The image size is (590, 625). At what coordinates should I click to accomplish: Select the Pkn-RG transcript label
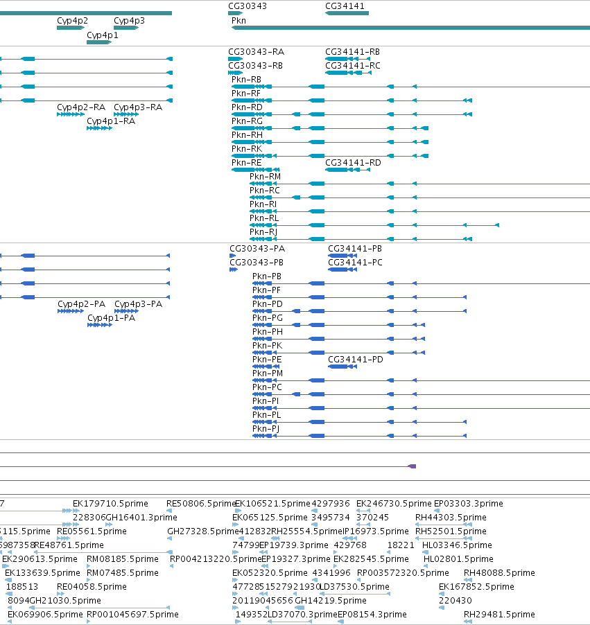point(247,121)
